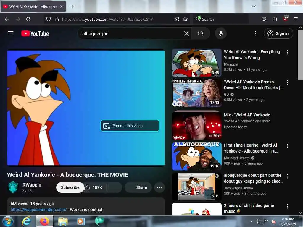
Task: Open albuquerque donut part video thumbnail
Action: pyautogui.click(x=196, y=187)
